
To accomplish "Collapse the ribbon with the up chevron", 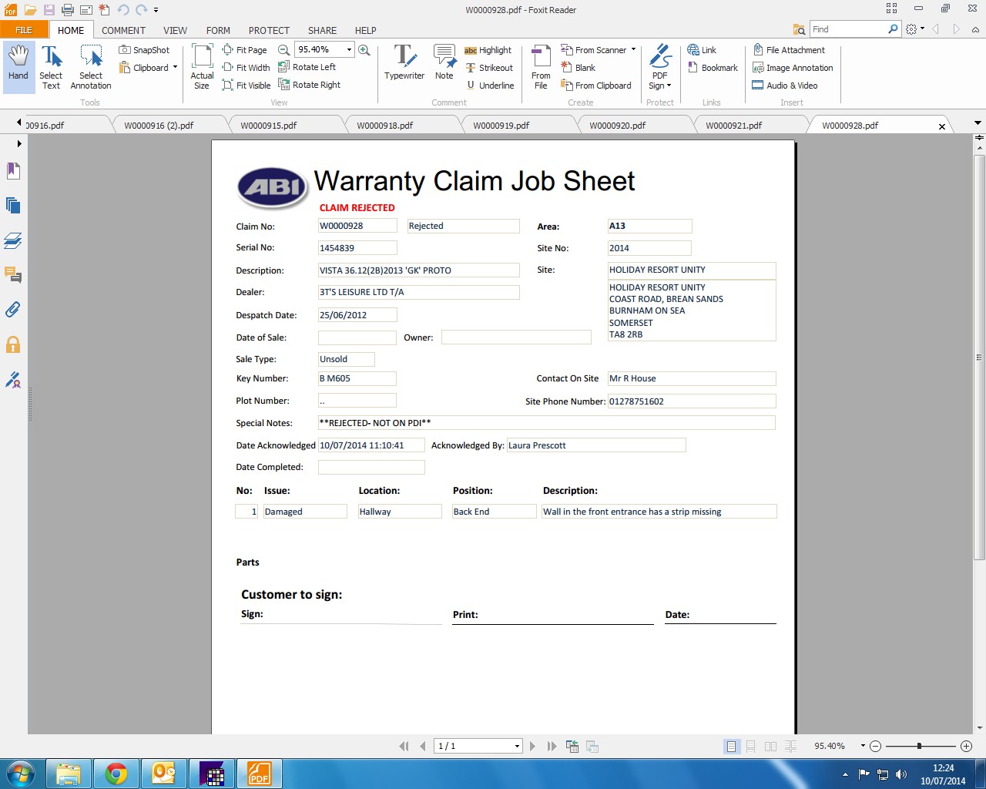I will (x=975, y=29).
